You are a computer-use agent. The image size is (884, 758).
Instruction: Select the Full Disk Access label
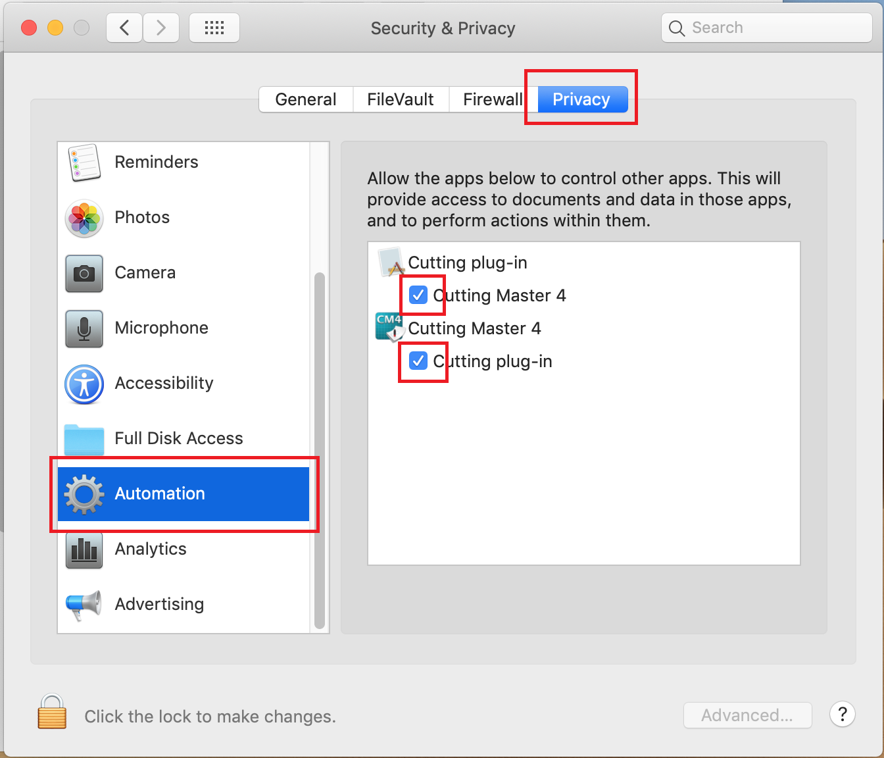tap(179, 438)
